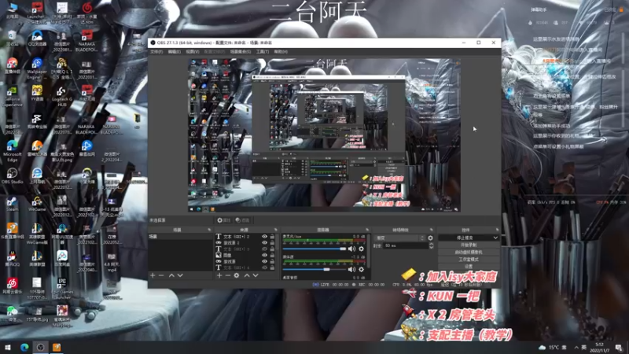
Task: Toggle lock on source 游戏源 2
Action: [x=272, y=243]
